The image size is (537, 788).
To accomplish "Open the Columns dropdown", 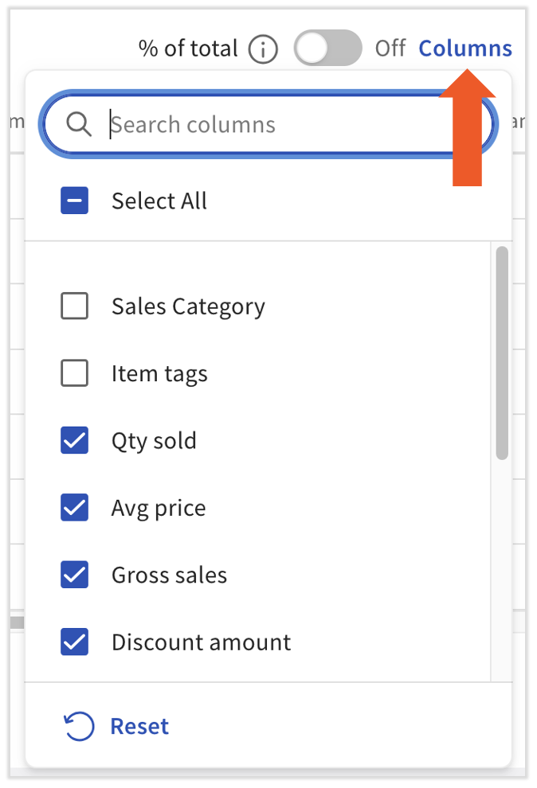I will (x=464, y=49).
